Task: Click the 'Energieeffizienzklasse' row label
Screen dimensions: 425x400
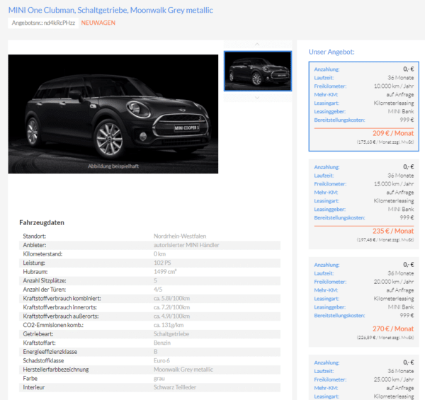Action: coord(50,352)
